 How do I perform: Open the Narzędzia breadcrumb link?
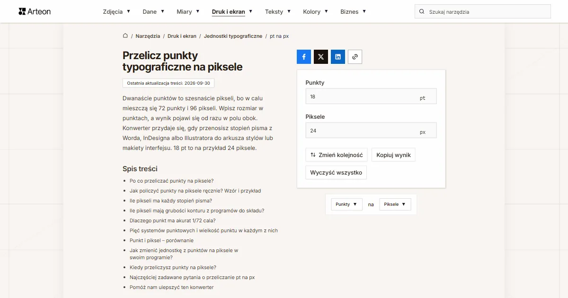(x=148, y=36)
